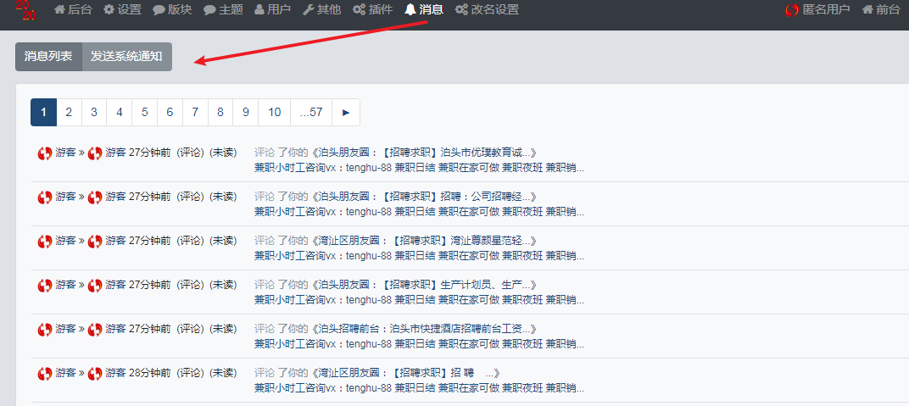
Task: Open the 设置 settings menu
Action: tap(122, 9)
